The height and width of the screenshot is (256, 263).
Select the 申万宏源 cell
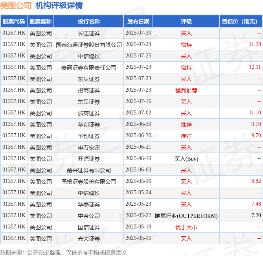(x=89, y=147)
